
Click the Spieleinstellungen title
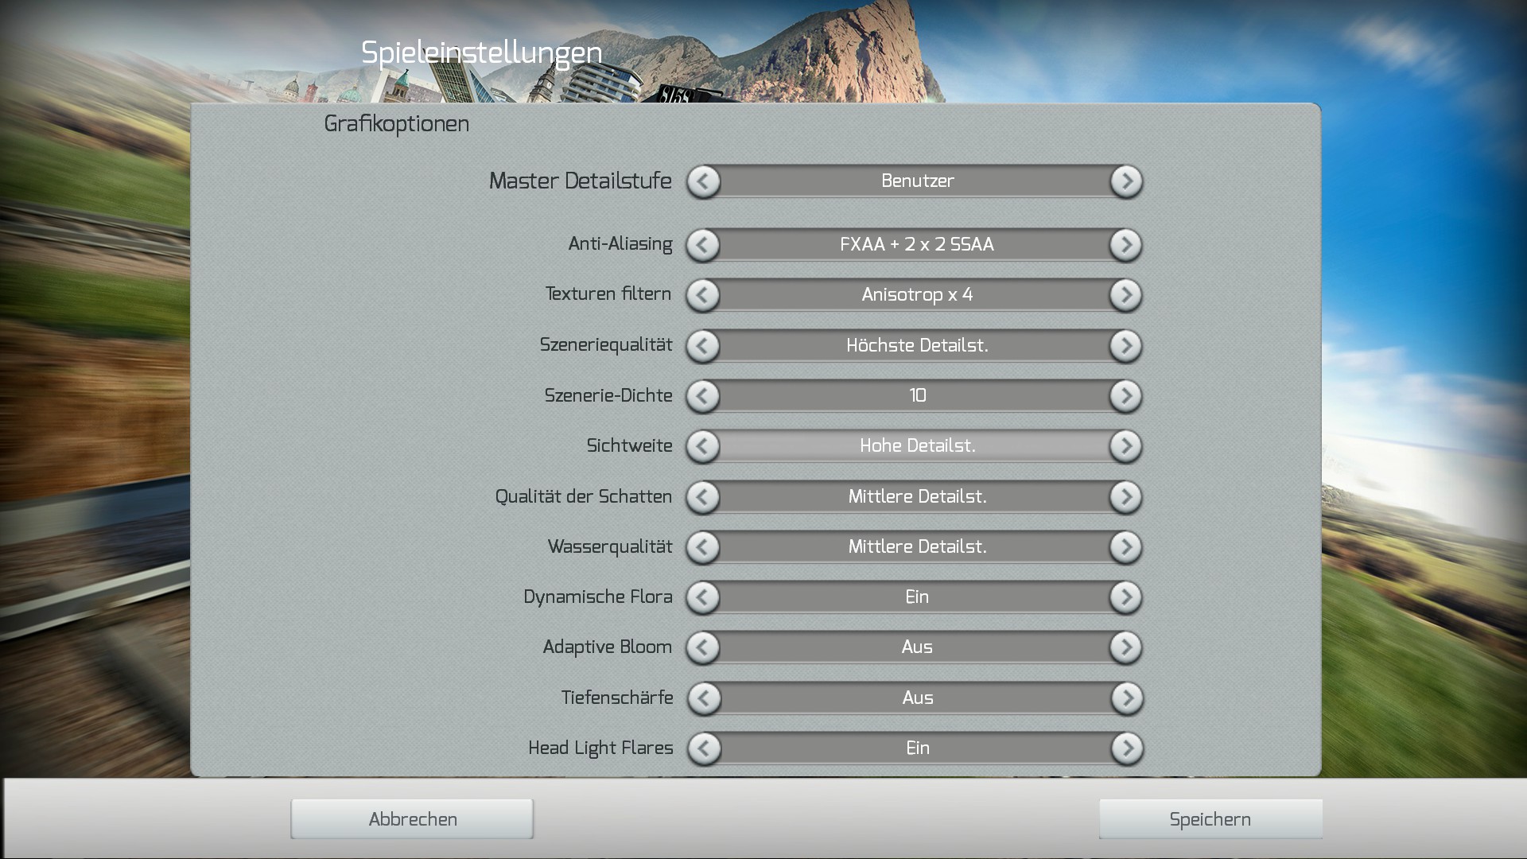pyautogui.click(x=481, y=53)
